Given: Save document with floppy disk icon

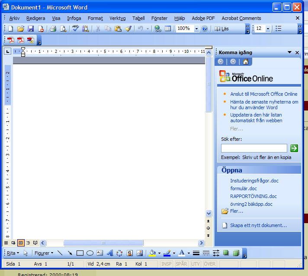Looking at the screenshot, I should point(31,29).
